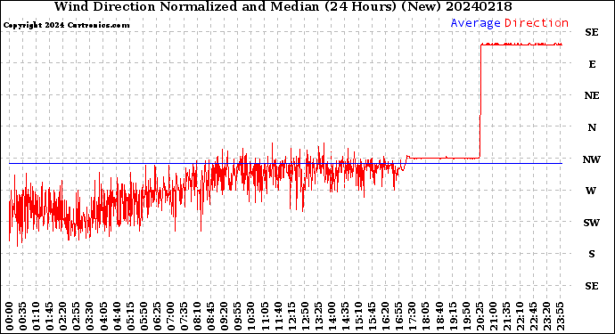Select the 11:40 time label
Screen dimensions: 615x334
point(278,316)
